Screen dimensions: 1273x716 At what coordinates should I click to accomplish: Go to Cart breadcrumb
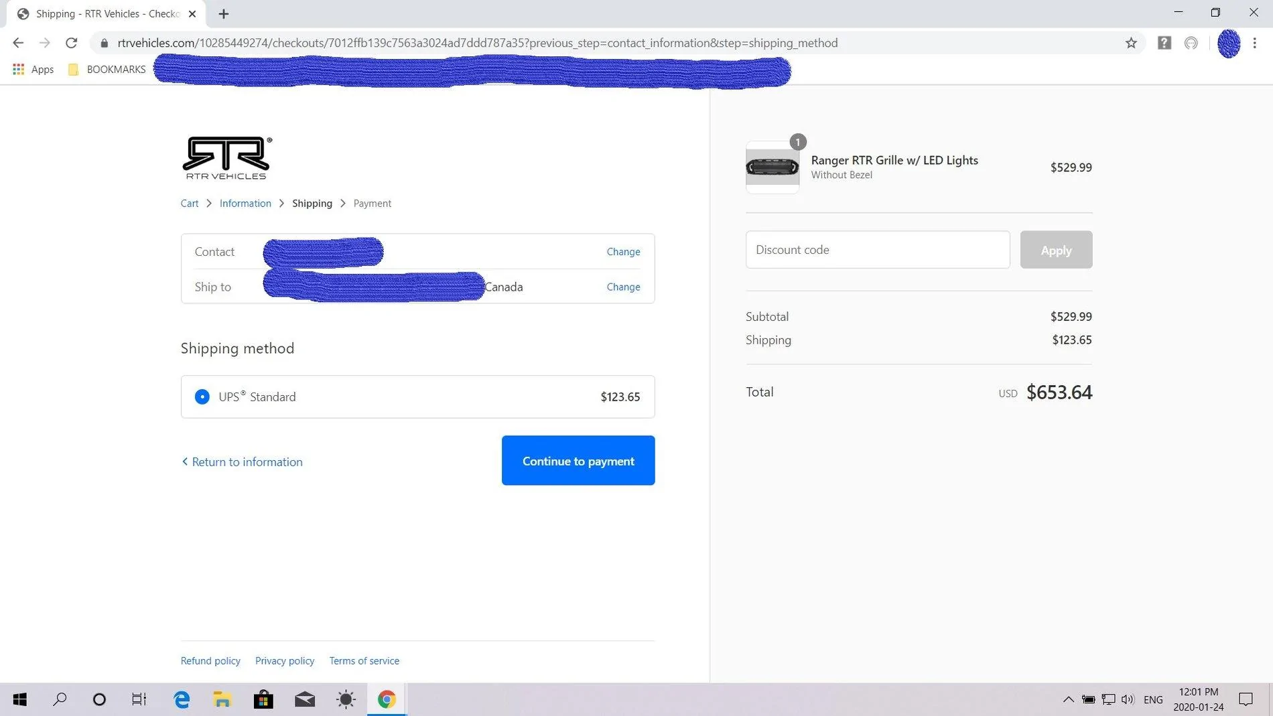pos(190,203)
